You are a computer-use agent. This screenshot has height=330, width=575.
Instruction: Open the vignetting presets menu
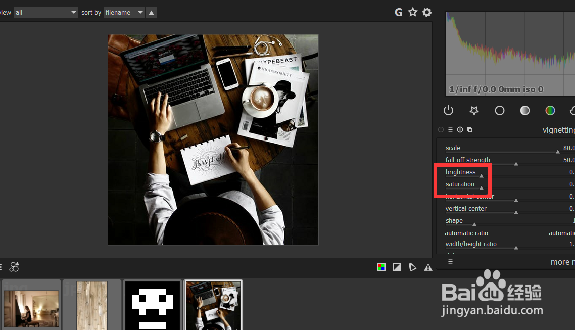click(450, 129)
